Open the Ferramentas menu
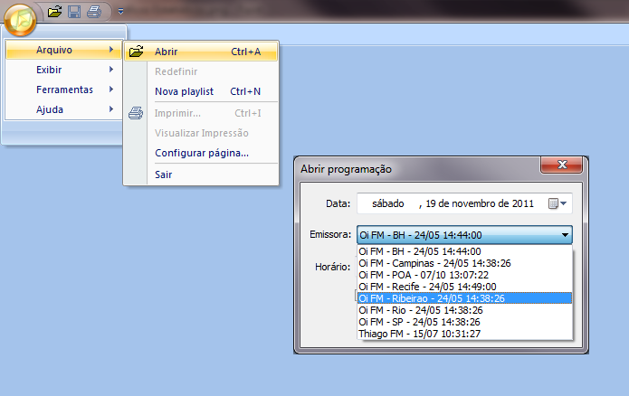The height and width of the screenshot is (396, 629). pyautogui.click(x=63, y=90)
